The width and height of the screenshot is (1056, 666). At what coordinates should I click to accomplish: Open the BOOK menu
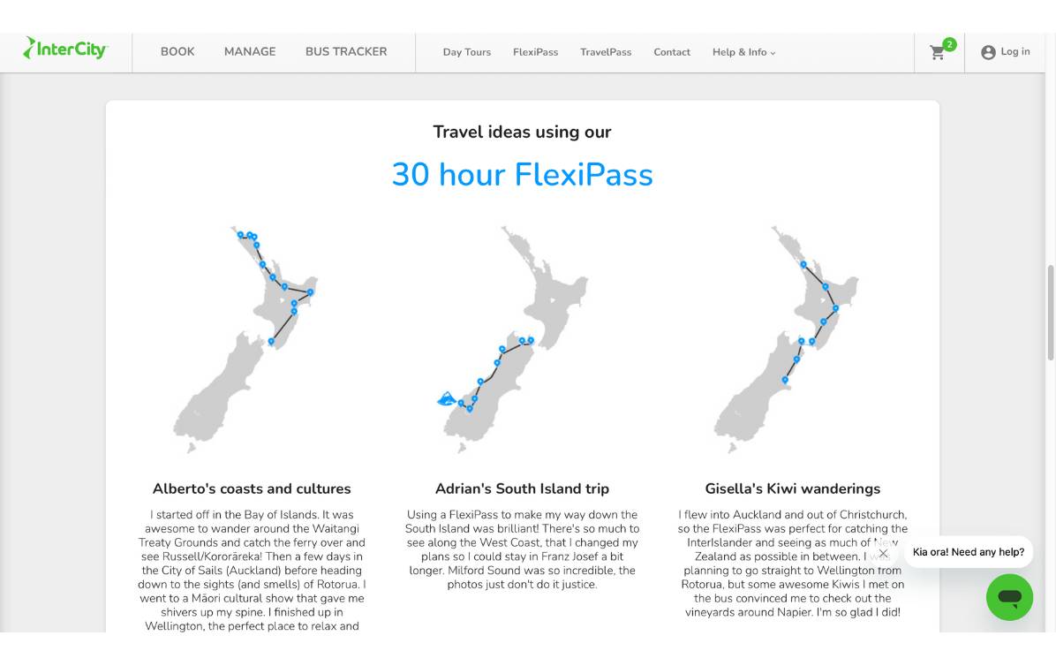[177, 52]
